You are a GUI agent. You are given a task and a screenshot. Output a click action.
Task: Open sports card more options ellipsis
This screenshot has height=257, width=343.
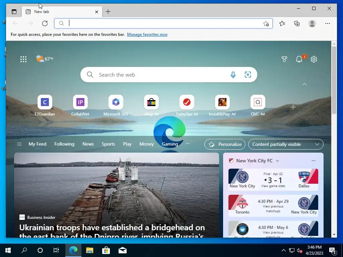pyautogui.click(x=313, y=161)
